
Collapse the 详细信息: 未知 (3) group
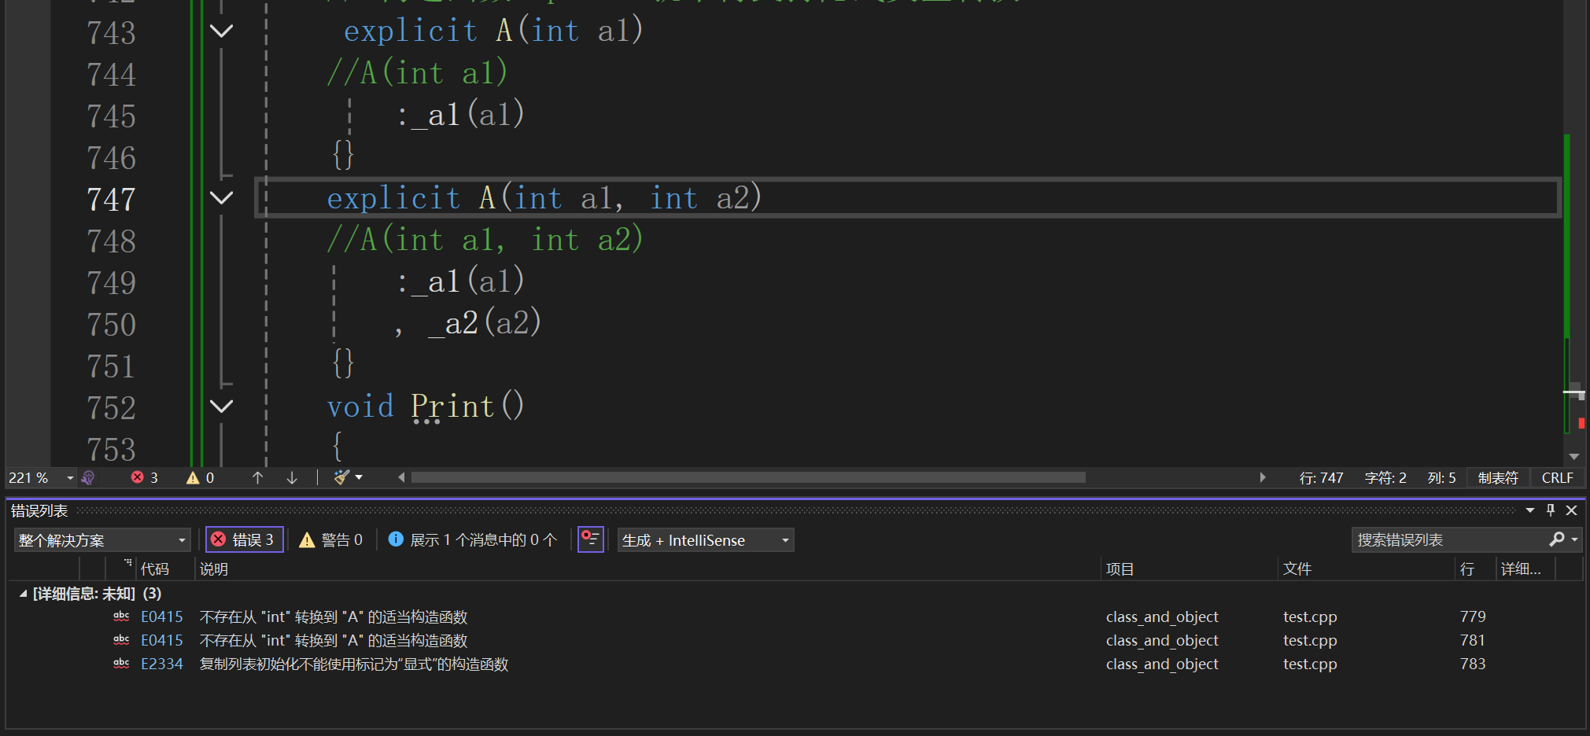coord(23,594)
